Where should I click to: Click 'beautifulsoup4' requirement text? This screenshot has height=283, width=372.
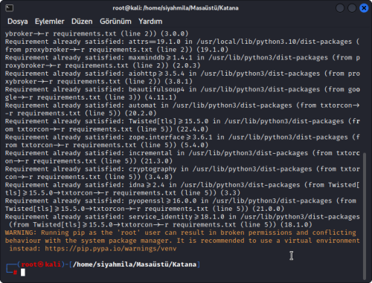[x=156, y=89]
